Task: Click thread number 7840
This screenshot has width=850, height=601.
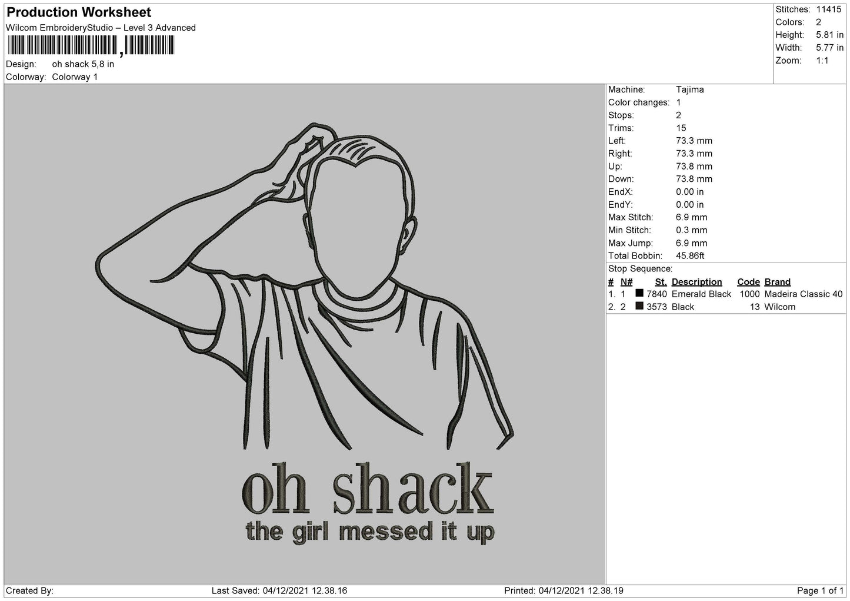Action: [x=656, y=294]
